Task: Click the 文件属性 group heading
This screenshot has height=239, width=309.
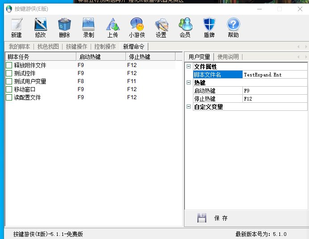Action: (x=205, y=67)
